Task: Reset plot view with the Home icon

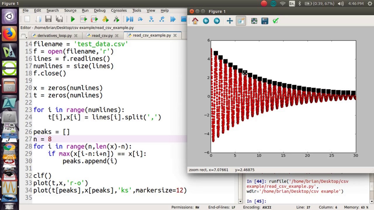Action: click(195, 21)
